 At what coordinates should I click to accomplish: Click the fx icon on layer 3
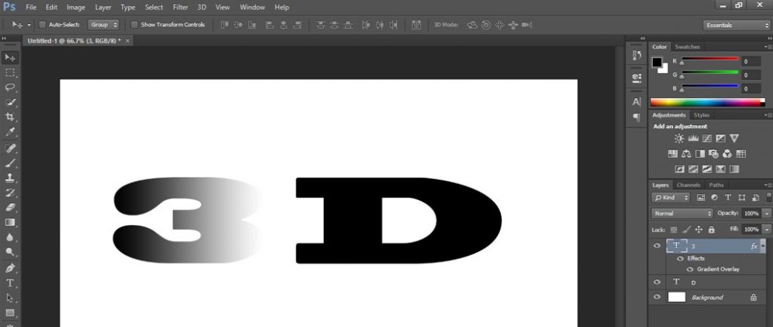click(754, 246)
